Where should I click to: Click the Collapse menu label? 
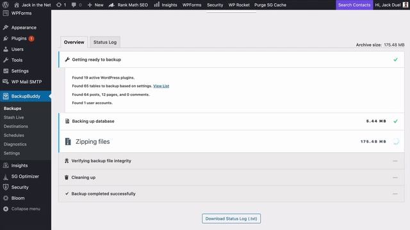tap(26, 209)
